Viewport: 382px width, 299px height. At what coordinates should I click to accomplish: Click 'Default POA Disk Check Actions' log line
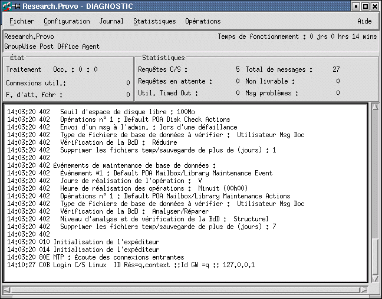click(x=118, y=119)
